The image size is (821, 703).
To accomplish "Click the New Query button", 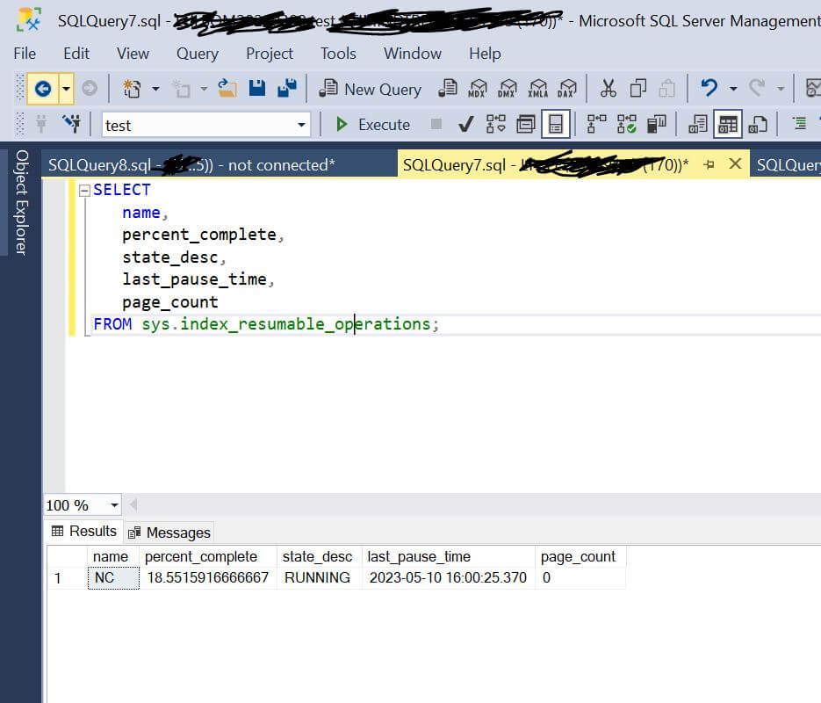I will pyautogui.click(x=371, y=89).
